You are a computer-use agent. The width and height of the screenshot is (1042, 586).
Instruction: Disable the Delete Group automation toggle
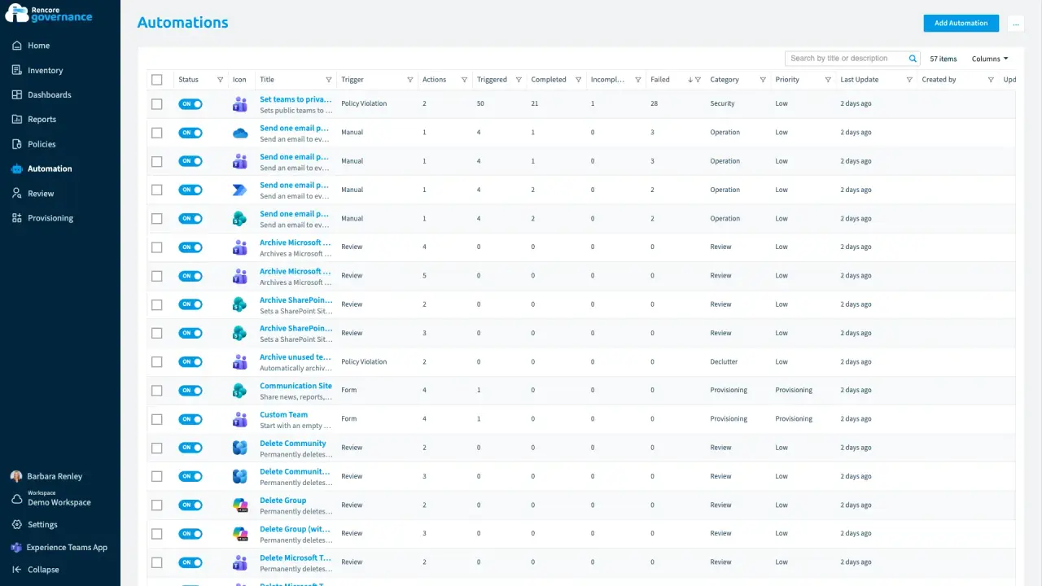pyautogui.click(x=190, y=505)
